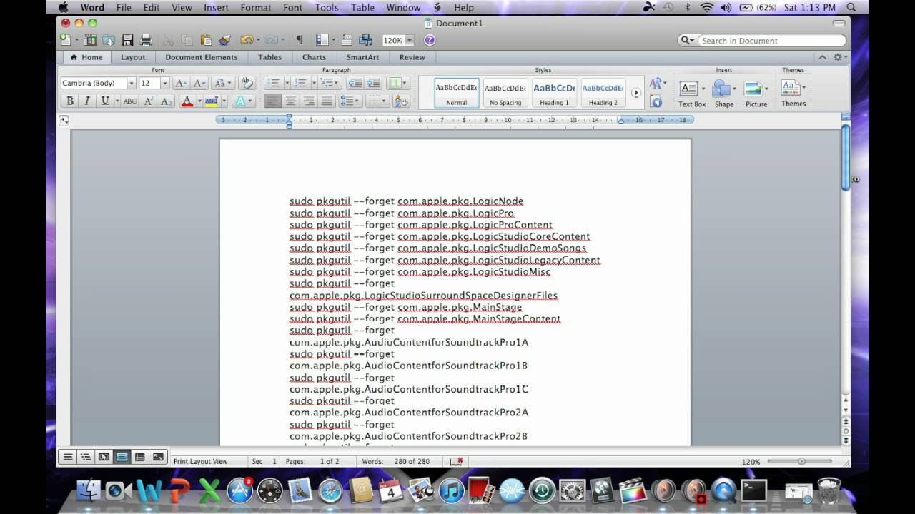Viewport: 915px width, 514px height.
Task: Switch to Draft view icon in status bar
Action: 68,457
